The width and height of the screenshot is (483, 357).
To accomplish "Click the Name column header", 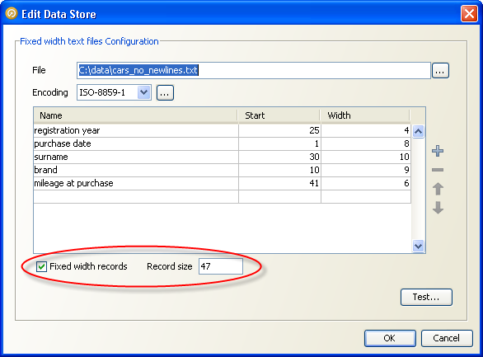I will [x=135, y=115].
